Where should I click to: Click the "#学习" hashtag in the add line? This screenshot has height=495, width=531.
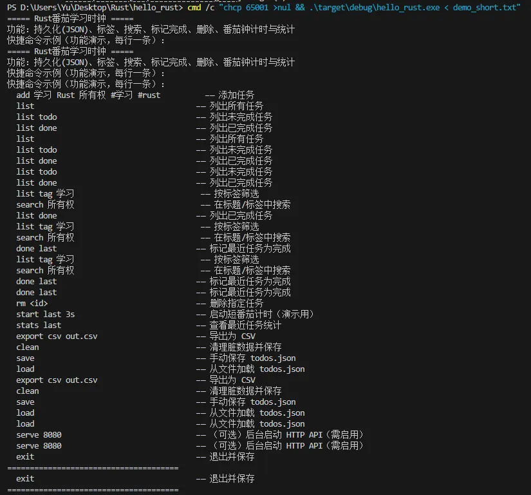pyautogui.click(x=122, y=95)
